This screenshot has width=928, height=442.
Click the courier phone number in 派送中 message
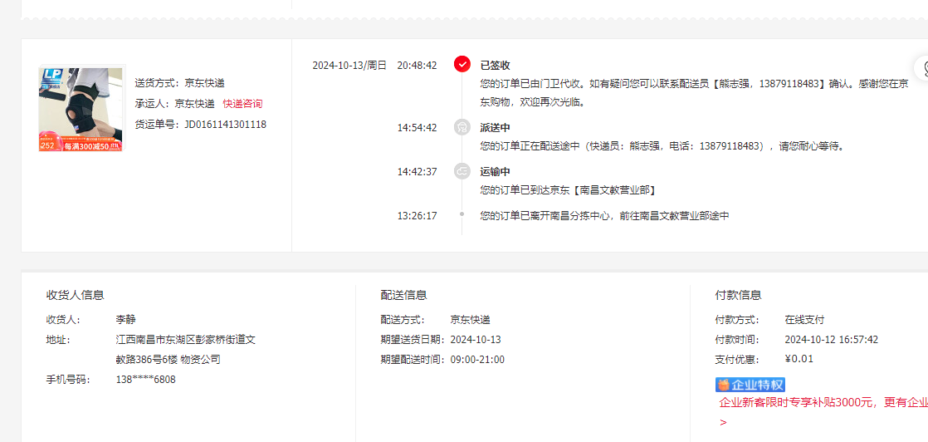729,145
